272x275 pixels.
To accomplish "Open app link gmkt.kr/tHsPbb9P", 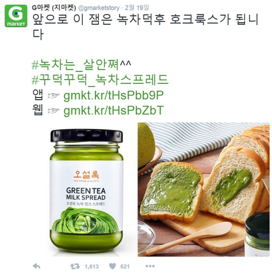I will (x=113, y=95).
